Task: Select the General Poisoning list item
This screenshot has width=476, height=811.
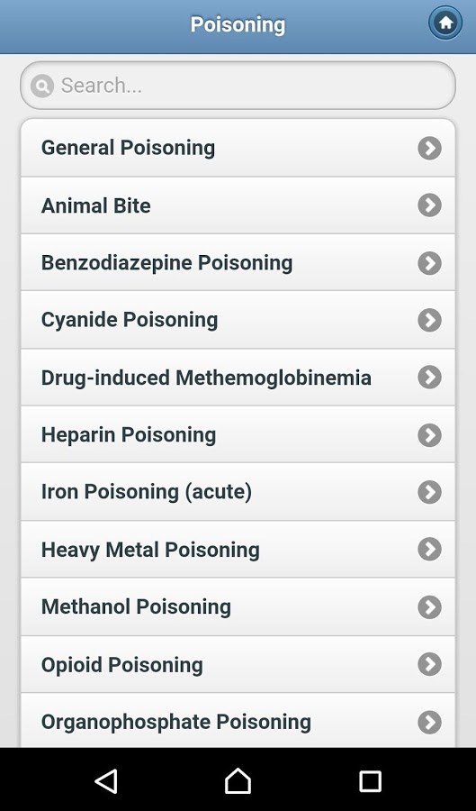Action: tap(238, 148)
